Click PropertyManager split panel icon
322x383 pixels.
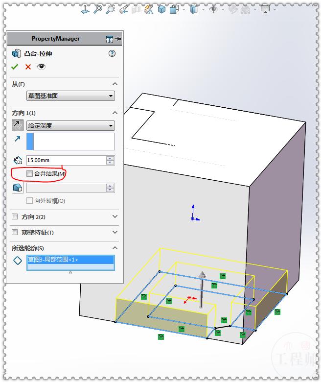click(x=110, y=39)
